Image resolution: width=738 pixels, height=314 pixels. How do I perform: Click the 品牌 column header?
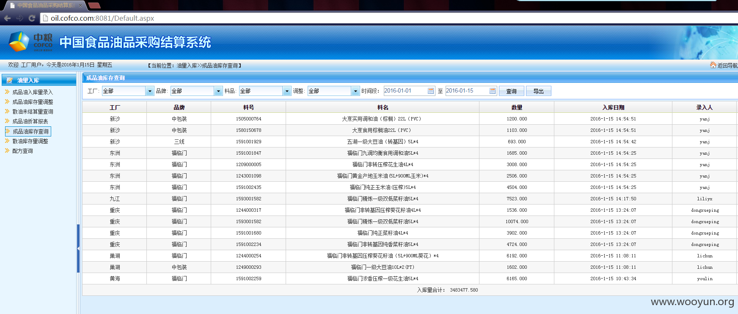coord(179,107)
